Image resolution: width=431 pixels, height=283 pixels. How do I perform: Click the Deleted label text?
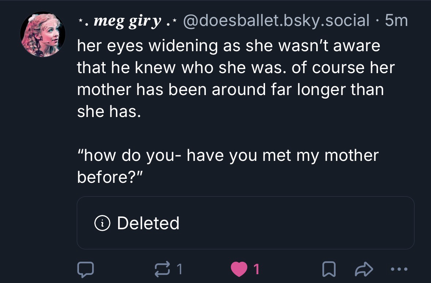click(x=148, y=223)
